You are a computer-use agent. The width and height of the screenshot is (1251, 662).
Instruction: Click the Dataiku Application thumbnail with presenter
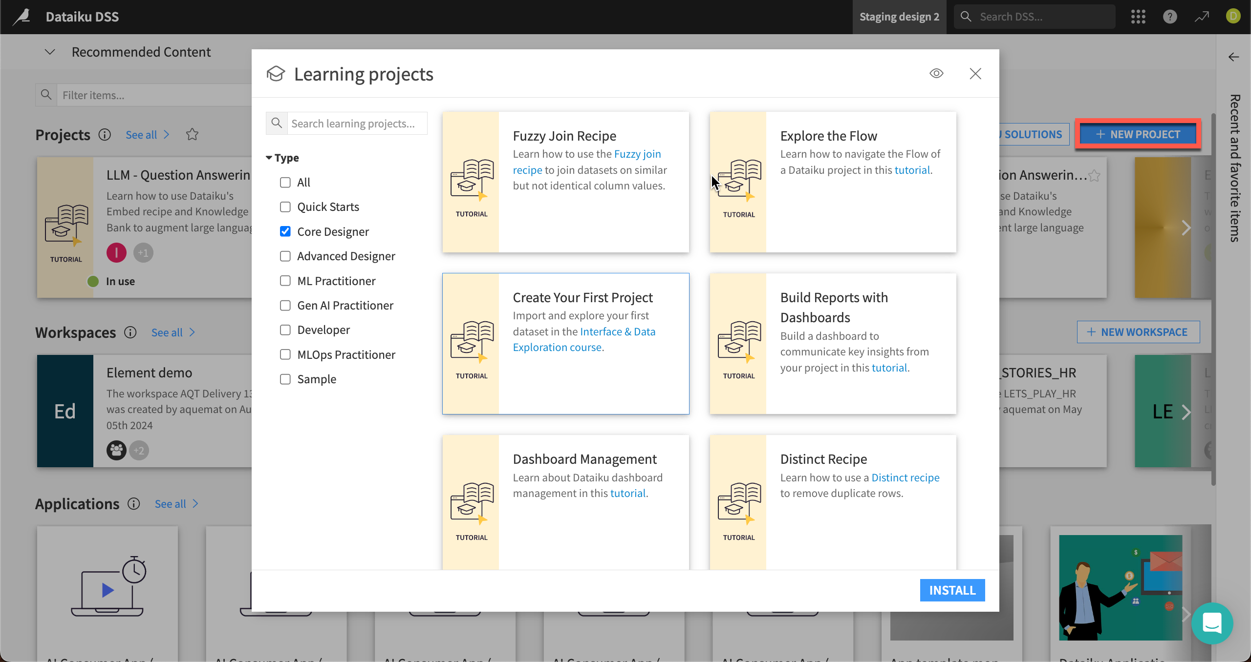(1121, 587)
